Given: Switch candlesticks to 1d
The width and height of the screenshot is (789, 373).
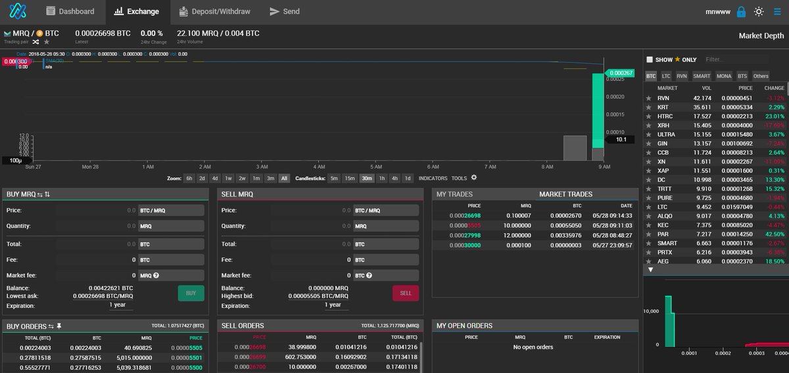Looking at the screenshot, I should click(x=408, y=178).
